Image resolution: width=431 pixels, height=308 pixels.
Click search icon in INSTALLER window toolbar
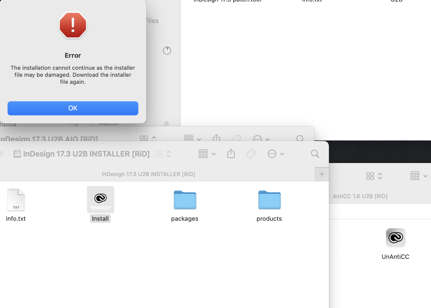click(315, 154)
